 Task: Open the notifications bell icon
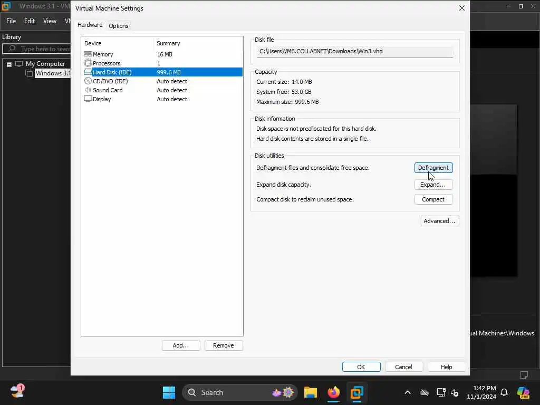coord(504,392)
